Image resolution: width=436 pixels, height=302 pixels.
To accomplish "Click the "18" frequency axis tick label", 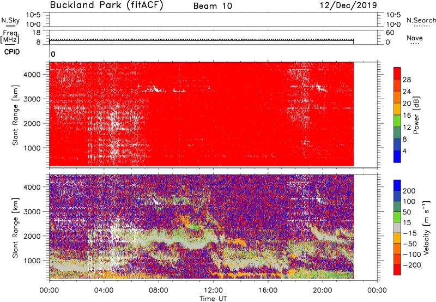I will tap(37, 33).
